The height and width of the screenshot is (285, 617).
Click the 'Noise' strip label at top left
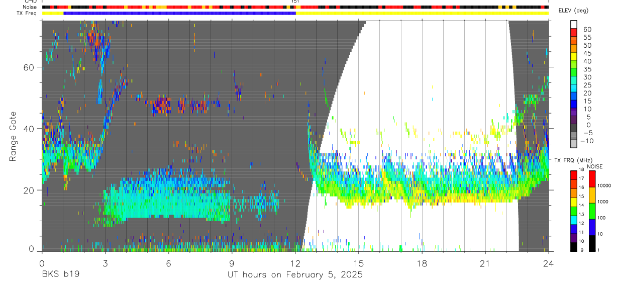(30, 8)
